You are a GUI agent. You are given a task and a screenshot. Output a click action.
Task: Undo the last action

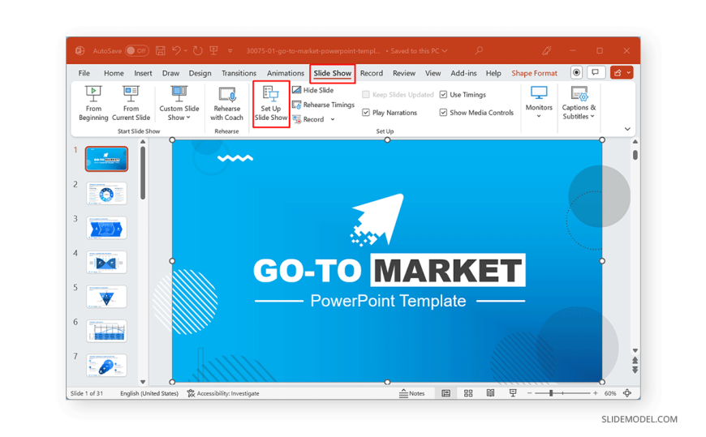coord(176,51)
